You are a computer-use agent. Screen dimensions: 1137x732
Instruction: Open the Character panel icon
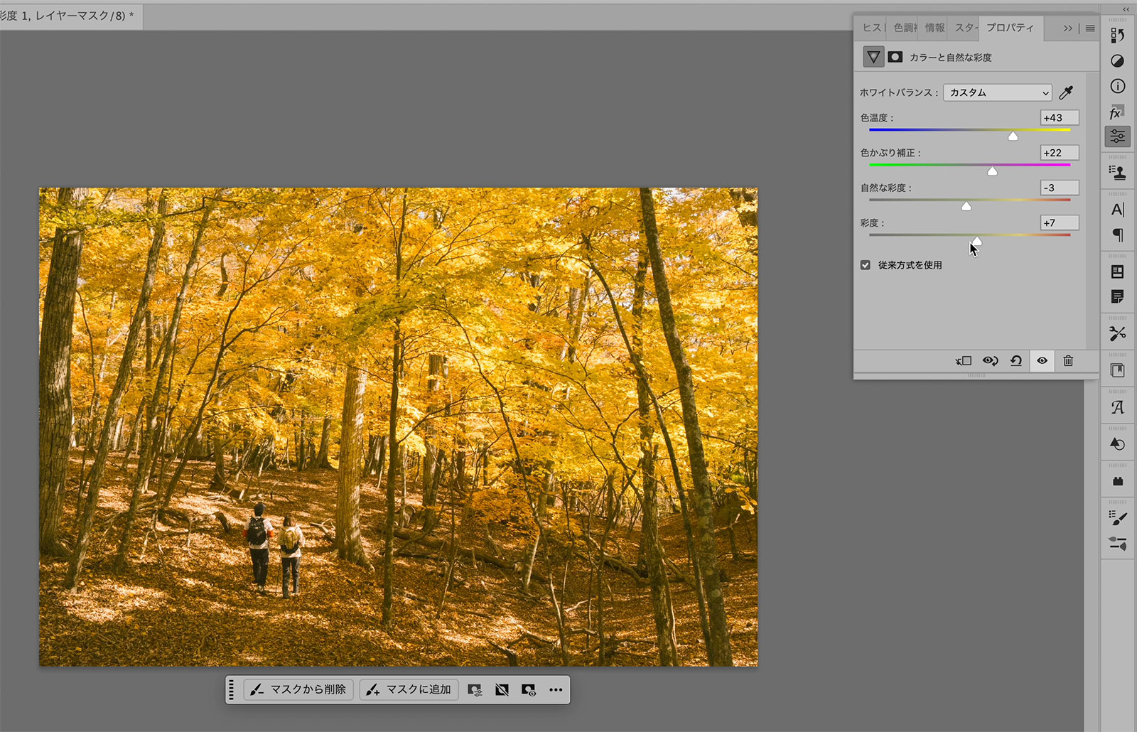(1117, 210)
